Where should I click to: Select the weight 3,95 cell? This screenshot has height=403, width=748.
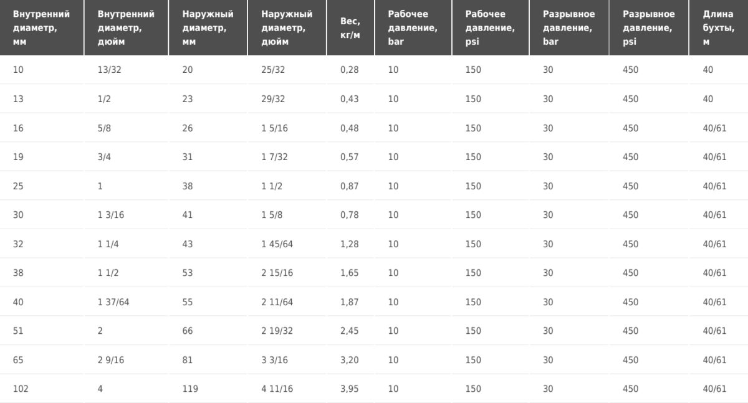point(350,389)
